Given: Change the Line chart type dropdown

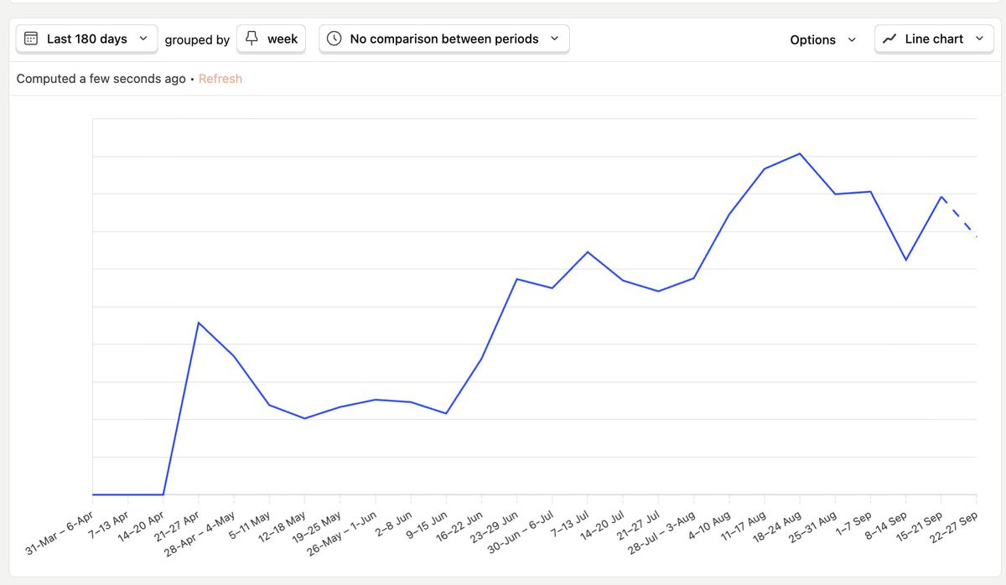Looking at the screenshot, I should click(x=934, y=39).
